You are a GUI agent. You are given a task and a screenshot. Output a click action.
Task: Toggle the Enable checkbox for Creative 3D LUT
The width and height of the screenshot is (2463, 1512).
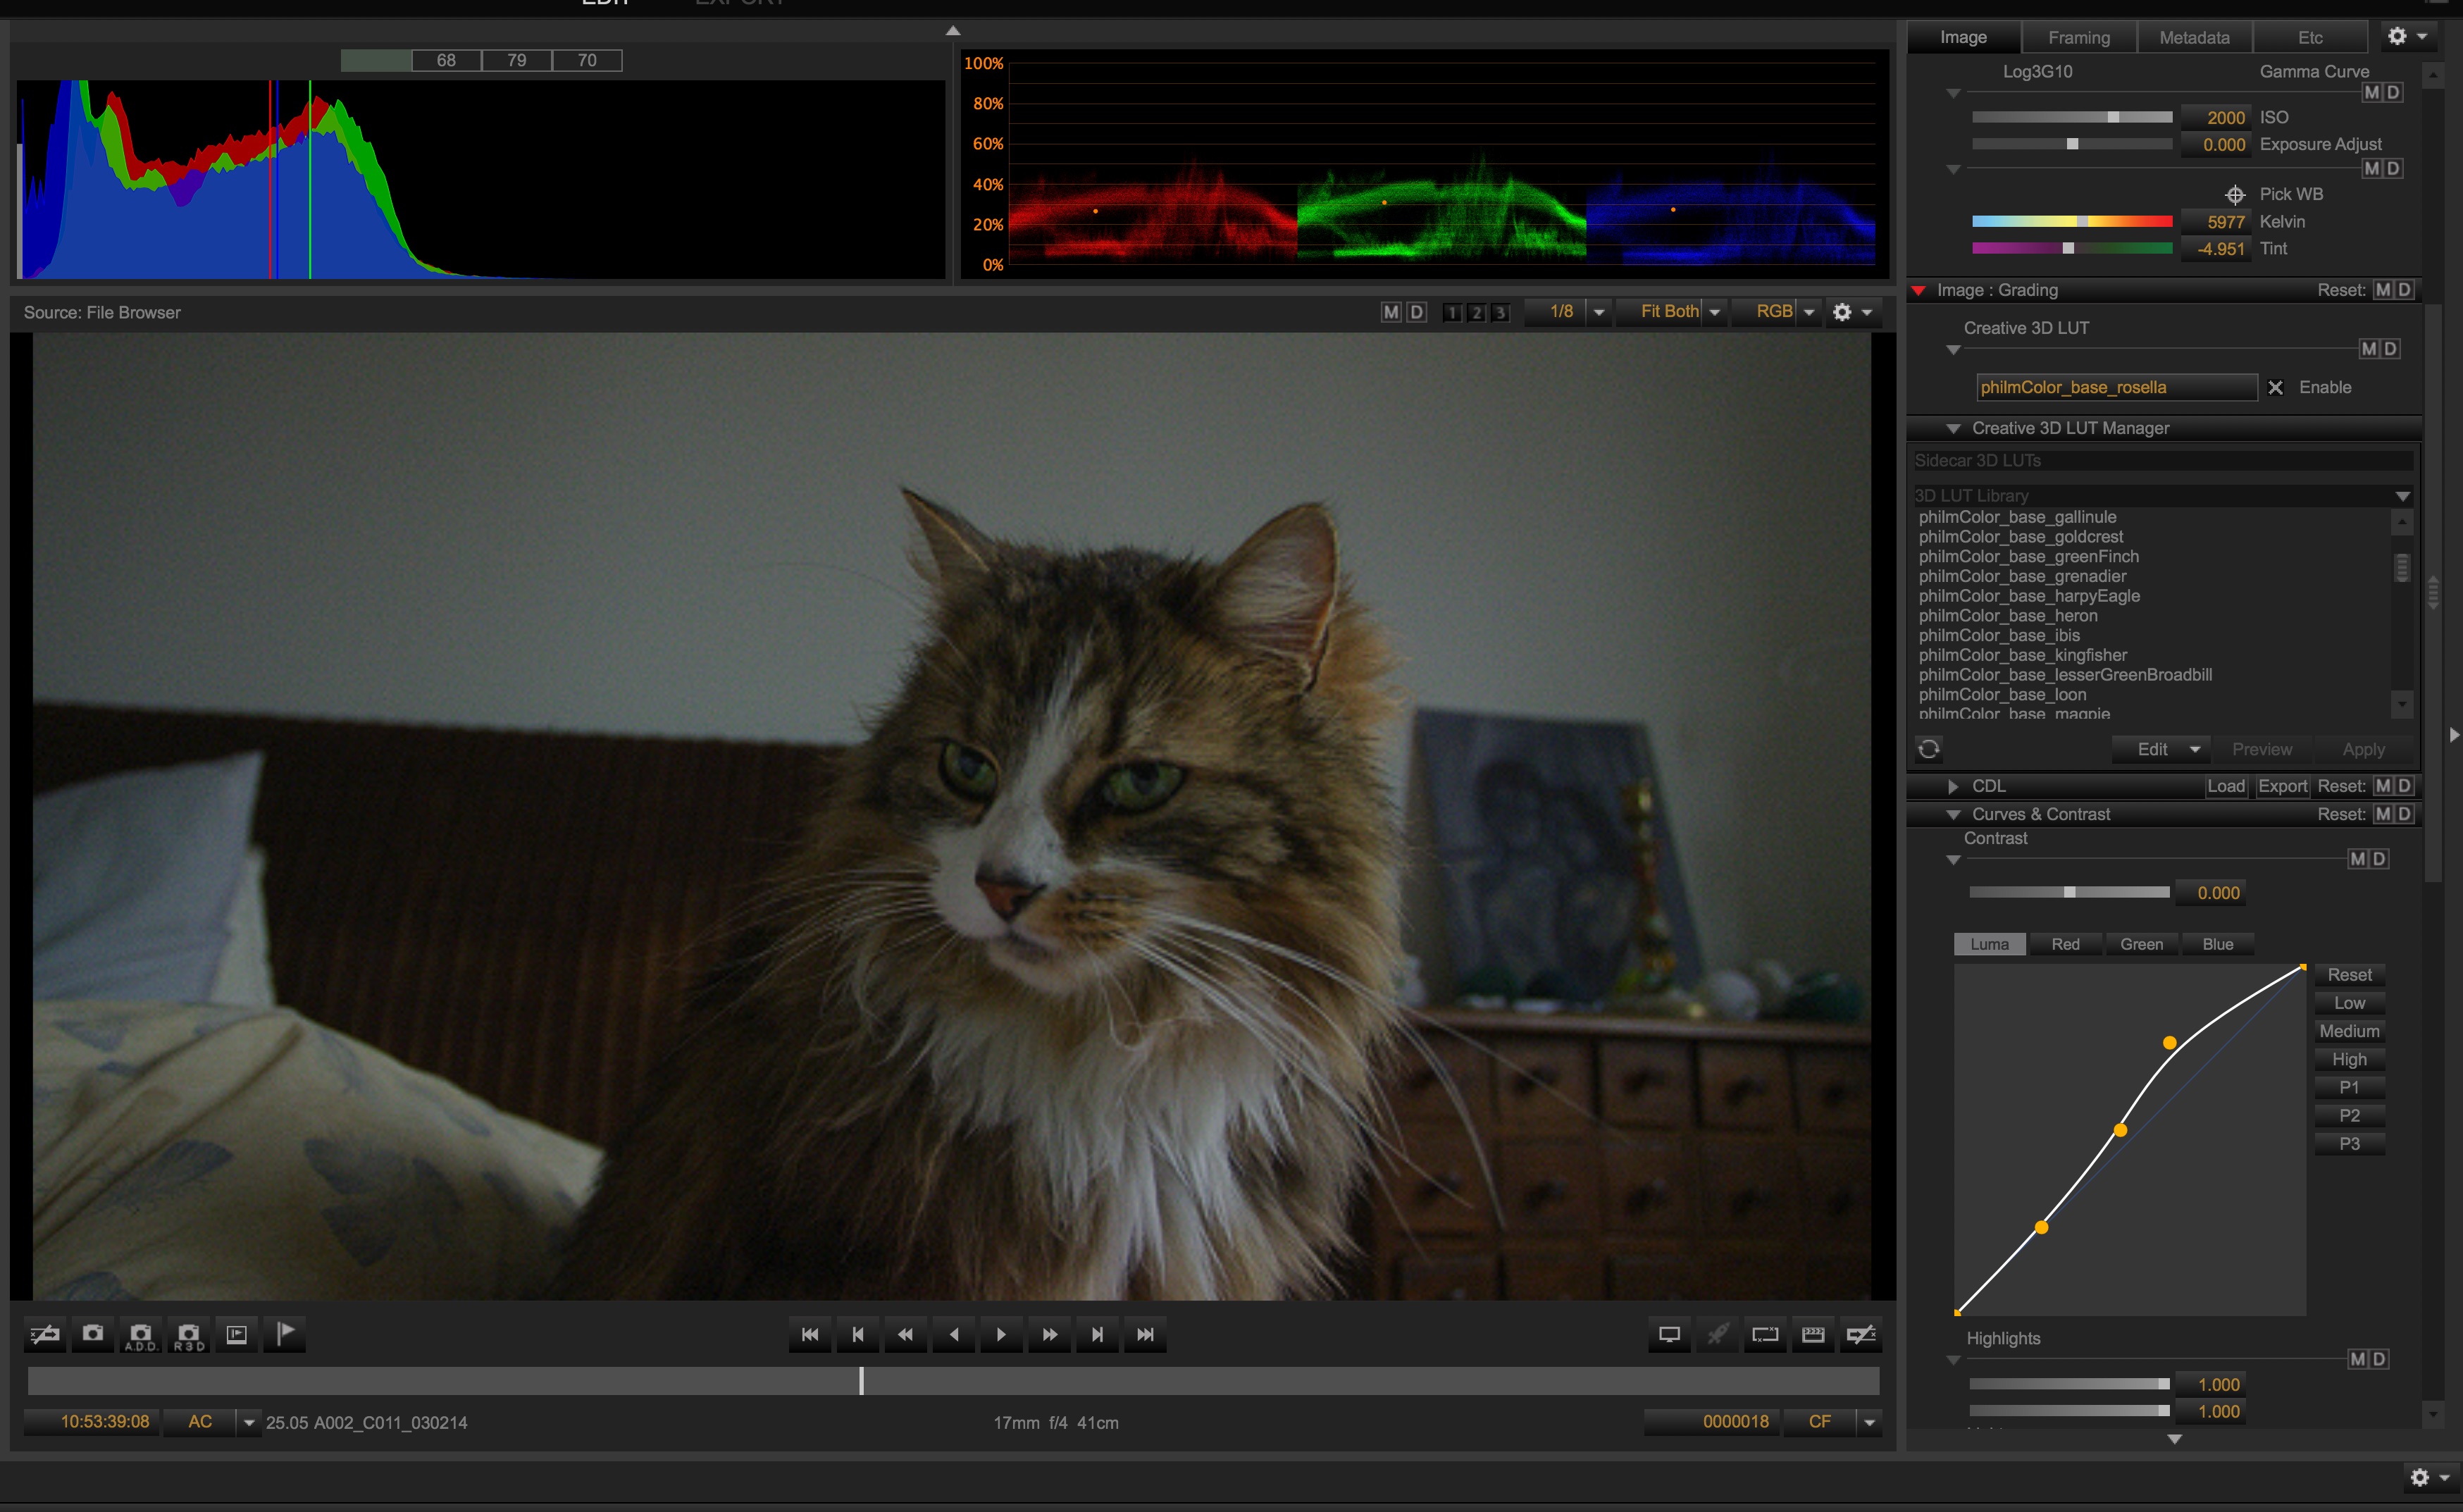(x=2275, y=387)
